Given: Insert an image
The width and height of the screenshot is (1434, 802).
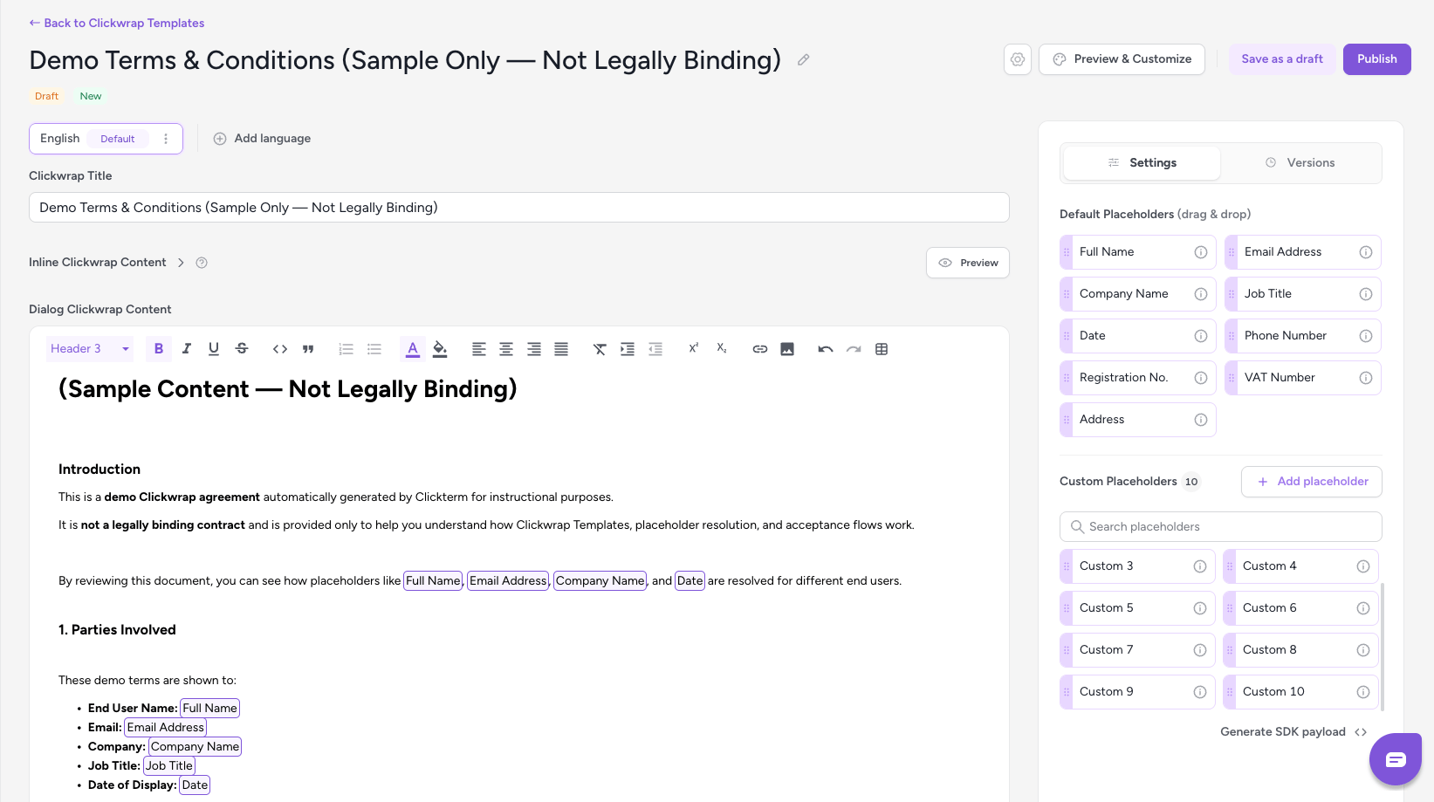Looking at the screenshot, I should click(787, 349).
